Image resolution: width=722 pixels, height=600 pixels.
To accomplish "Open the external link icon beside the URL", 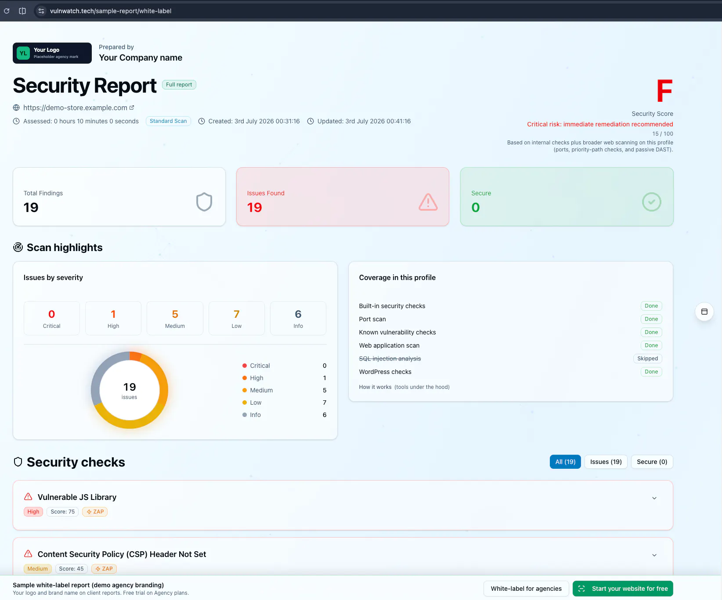I will (132, 108).
